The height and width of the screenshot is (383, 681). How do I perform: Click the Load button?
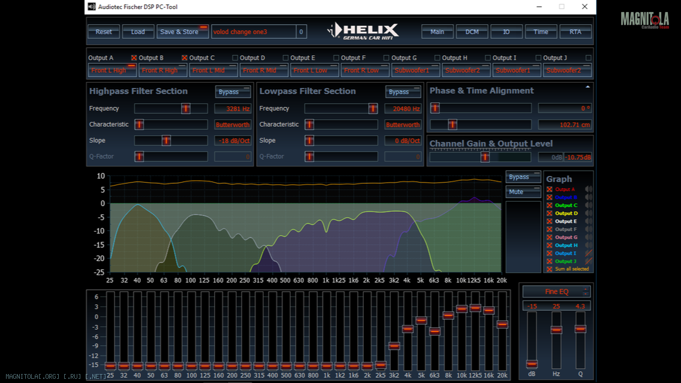138,32
